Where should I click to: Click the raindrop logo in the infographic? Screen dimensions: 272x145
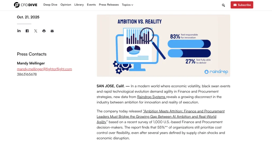pos(216,72)
